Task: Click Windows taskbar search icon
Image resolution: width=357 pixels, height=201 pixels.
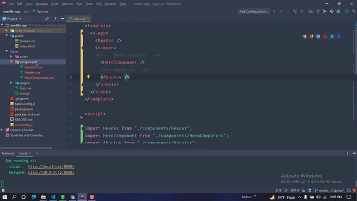Action: 14,197
